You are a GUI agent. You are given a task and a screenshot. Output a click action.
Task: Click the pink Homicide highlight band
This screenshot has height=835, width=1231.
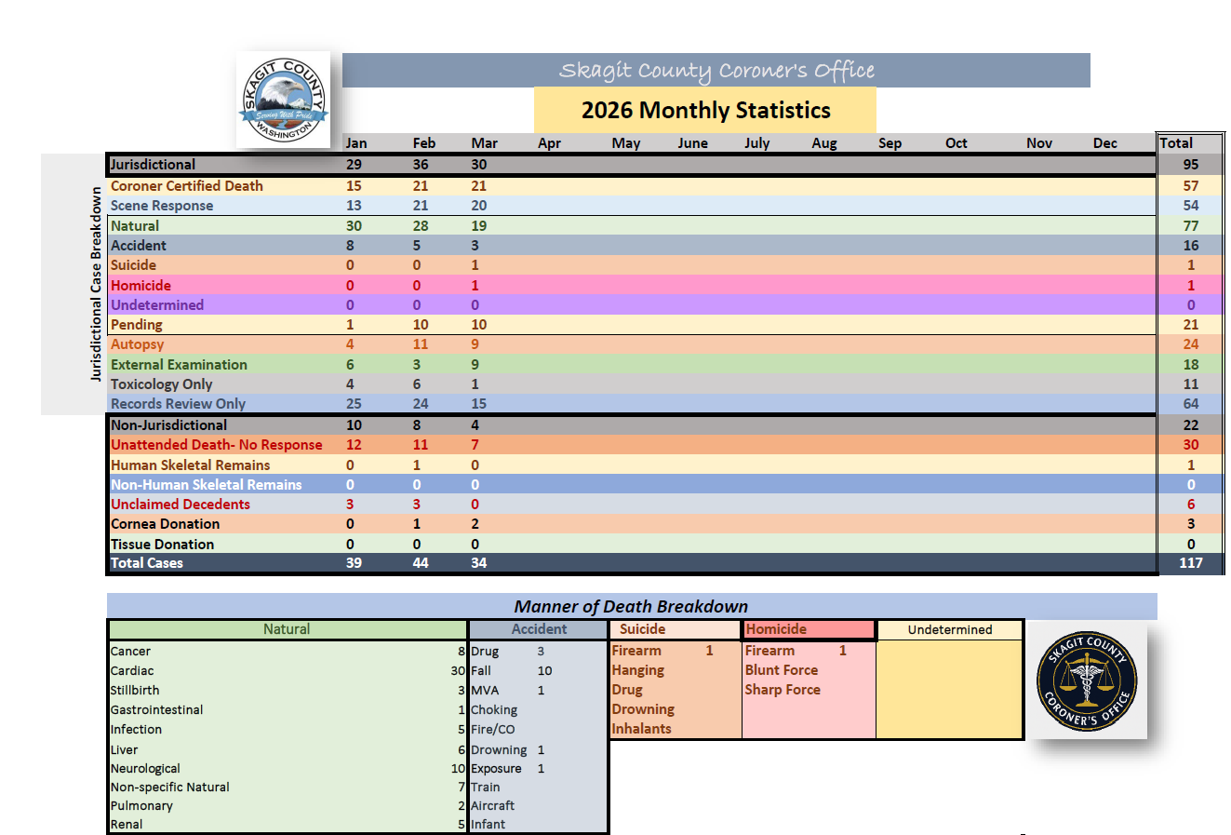click(651, 285)
